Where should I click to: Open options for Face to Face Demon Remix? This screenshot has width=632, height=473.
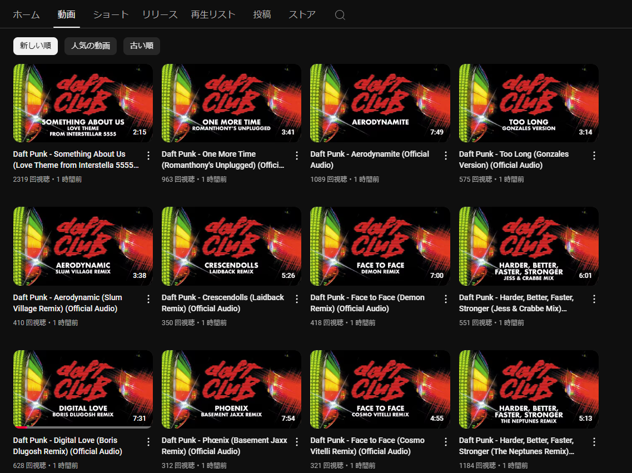[x=445, y=299]
